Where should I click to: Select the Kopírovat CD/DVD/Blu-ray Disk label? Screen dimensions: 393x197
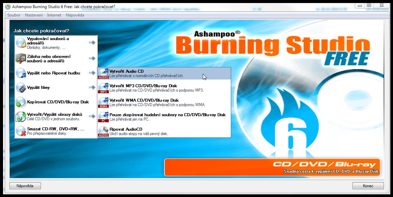[58, 102]
